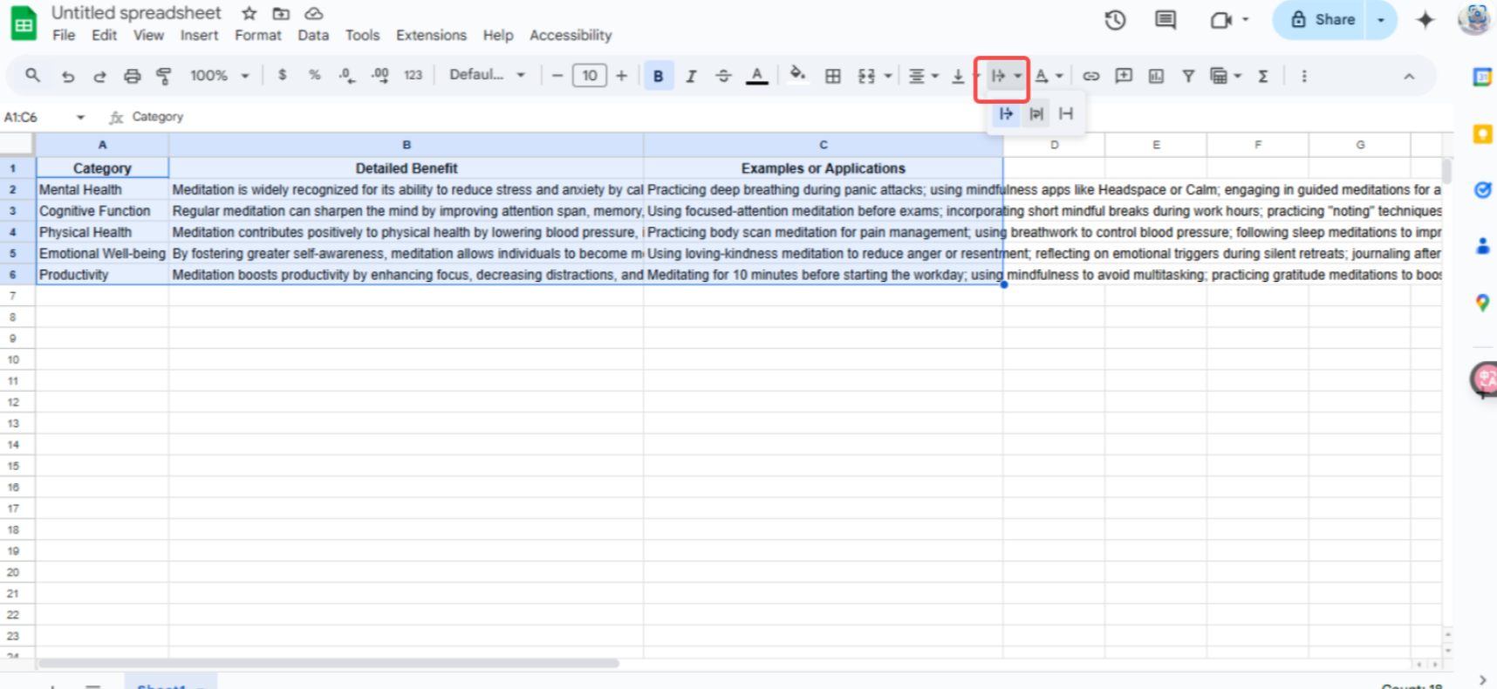Open the fill color picker

tap(797, 74)
